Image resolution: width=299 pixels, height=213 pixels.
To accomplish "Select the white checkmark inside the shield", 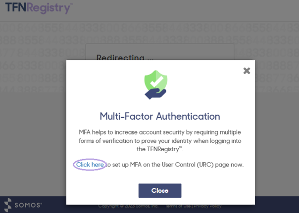I will point(156,82).
